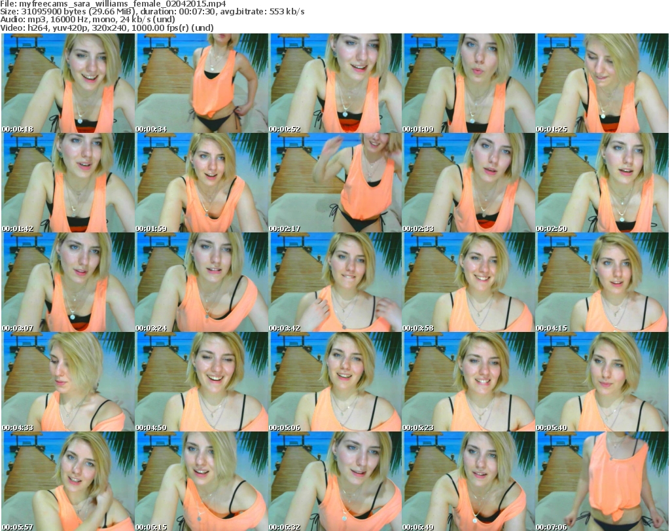Viewport: 670px width, 531px height.
Task: Open the thumbnail stamped 00:03:42
Action: click(335, 282)
